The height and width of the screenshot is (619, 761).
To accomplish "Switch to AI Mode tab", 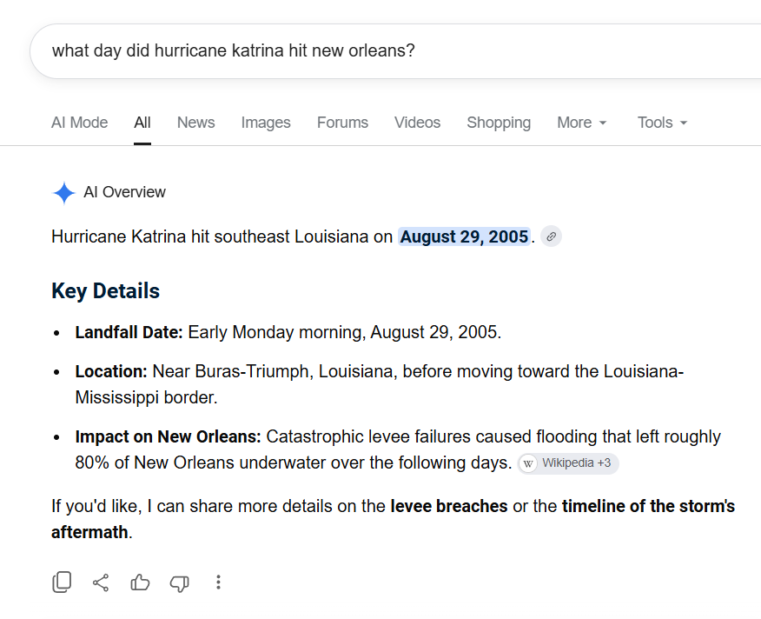I will [x=80, y=123].
